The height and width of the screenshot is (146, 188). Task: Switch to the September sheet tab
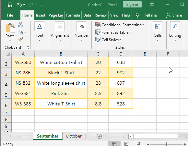click(x=48, y=136)
